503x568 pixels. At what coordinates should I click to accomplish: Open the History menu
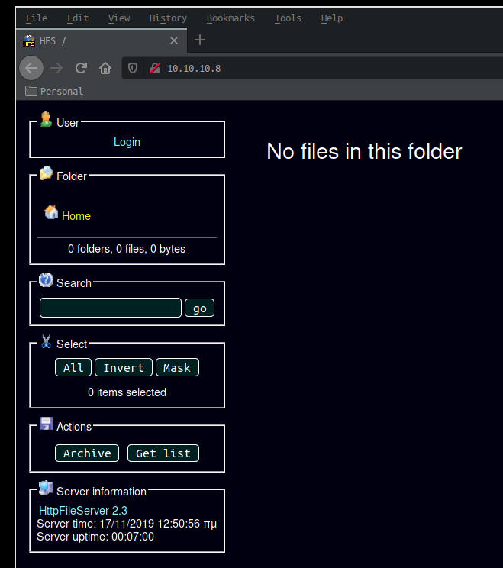(x=168, y=18)
